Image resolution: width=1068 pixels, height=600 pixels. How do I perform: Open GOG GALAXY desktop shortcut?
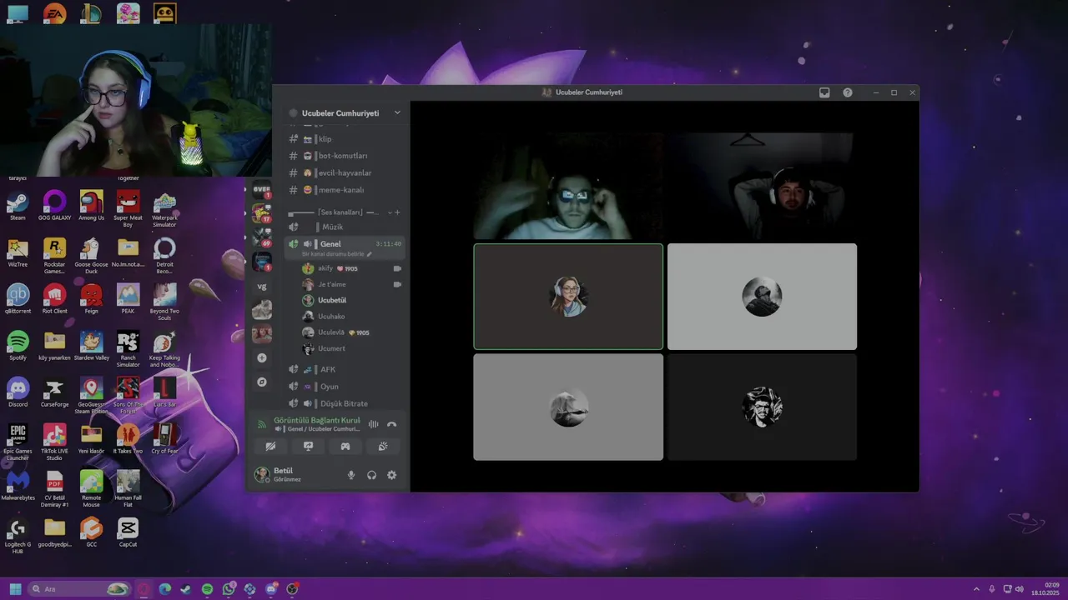click(54, 206)
